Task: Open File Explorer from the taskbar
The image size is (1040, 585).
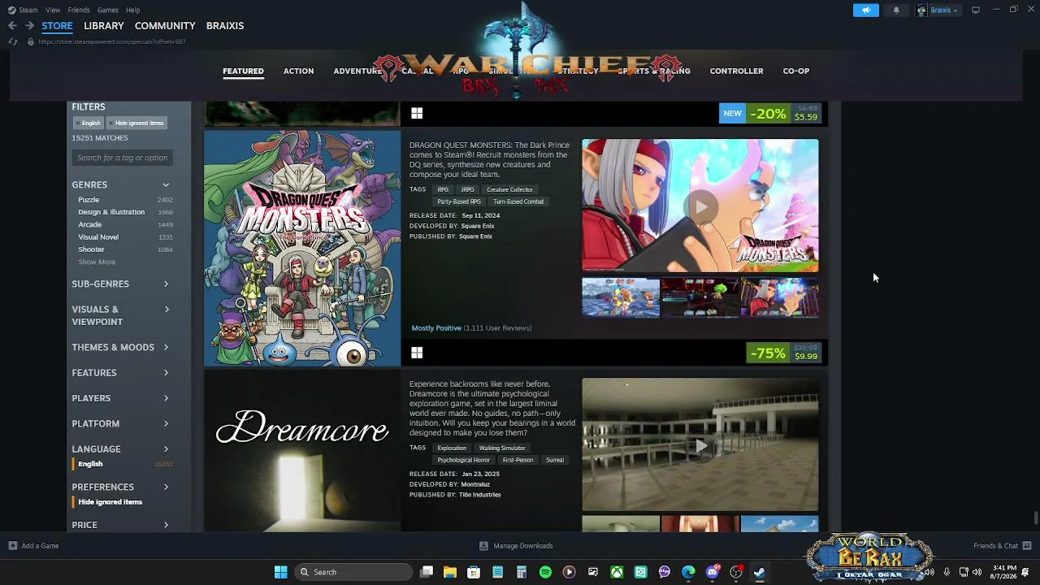Action: tap(450, 572)
